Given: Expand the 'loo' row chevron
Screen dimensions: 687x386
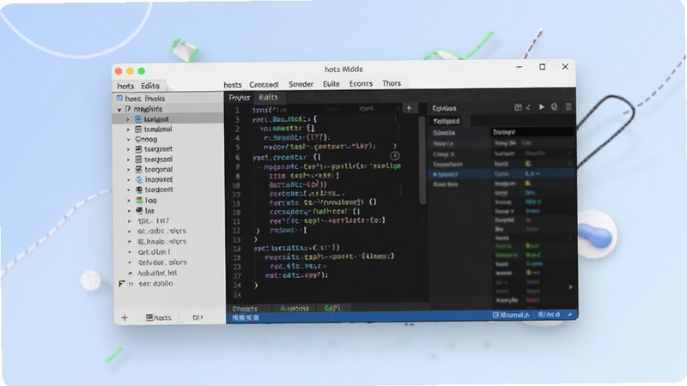Looking at the screenshot, I should pyautogui.click(x=129, y=201).
